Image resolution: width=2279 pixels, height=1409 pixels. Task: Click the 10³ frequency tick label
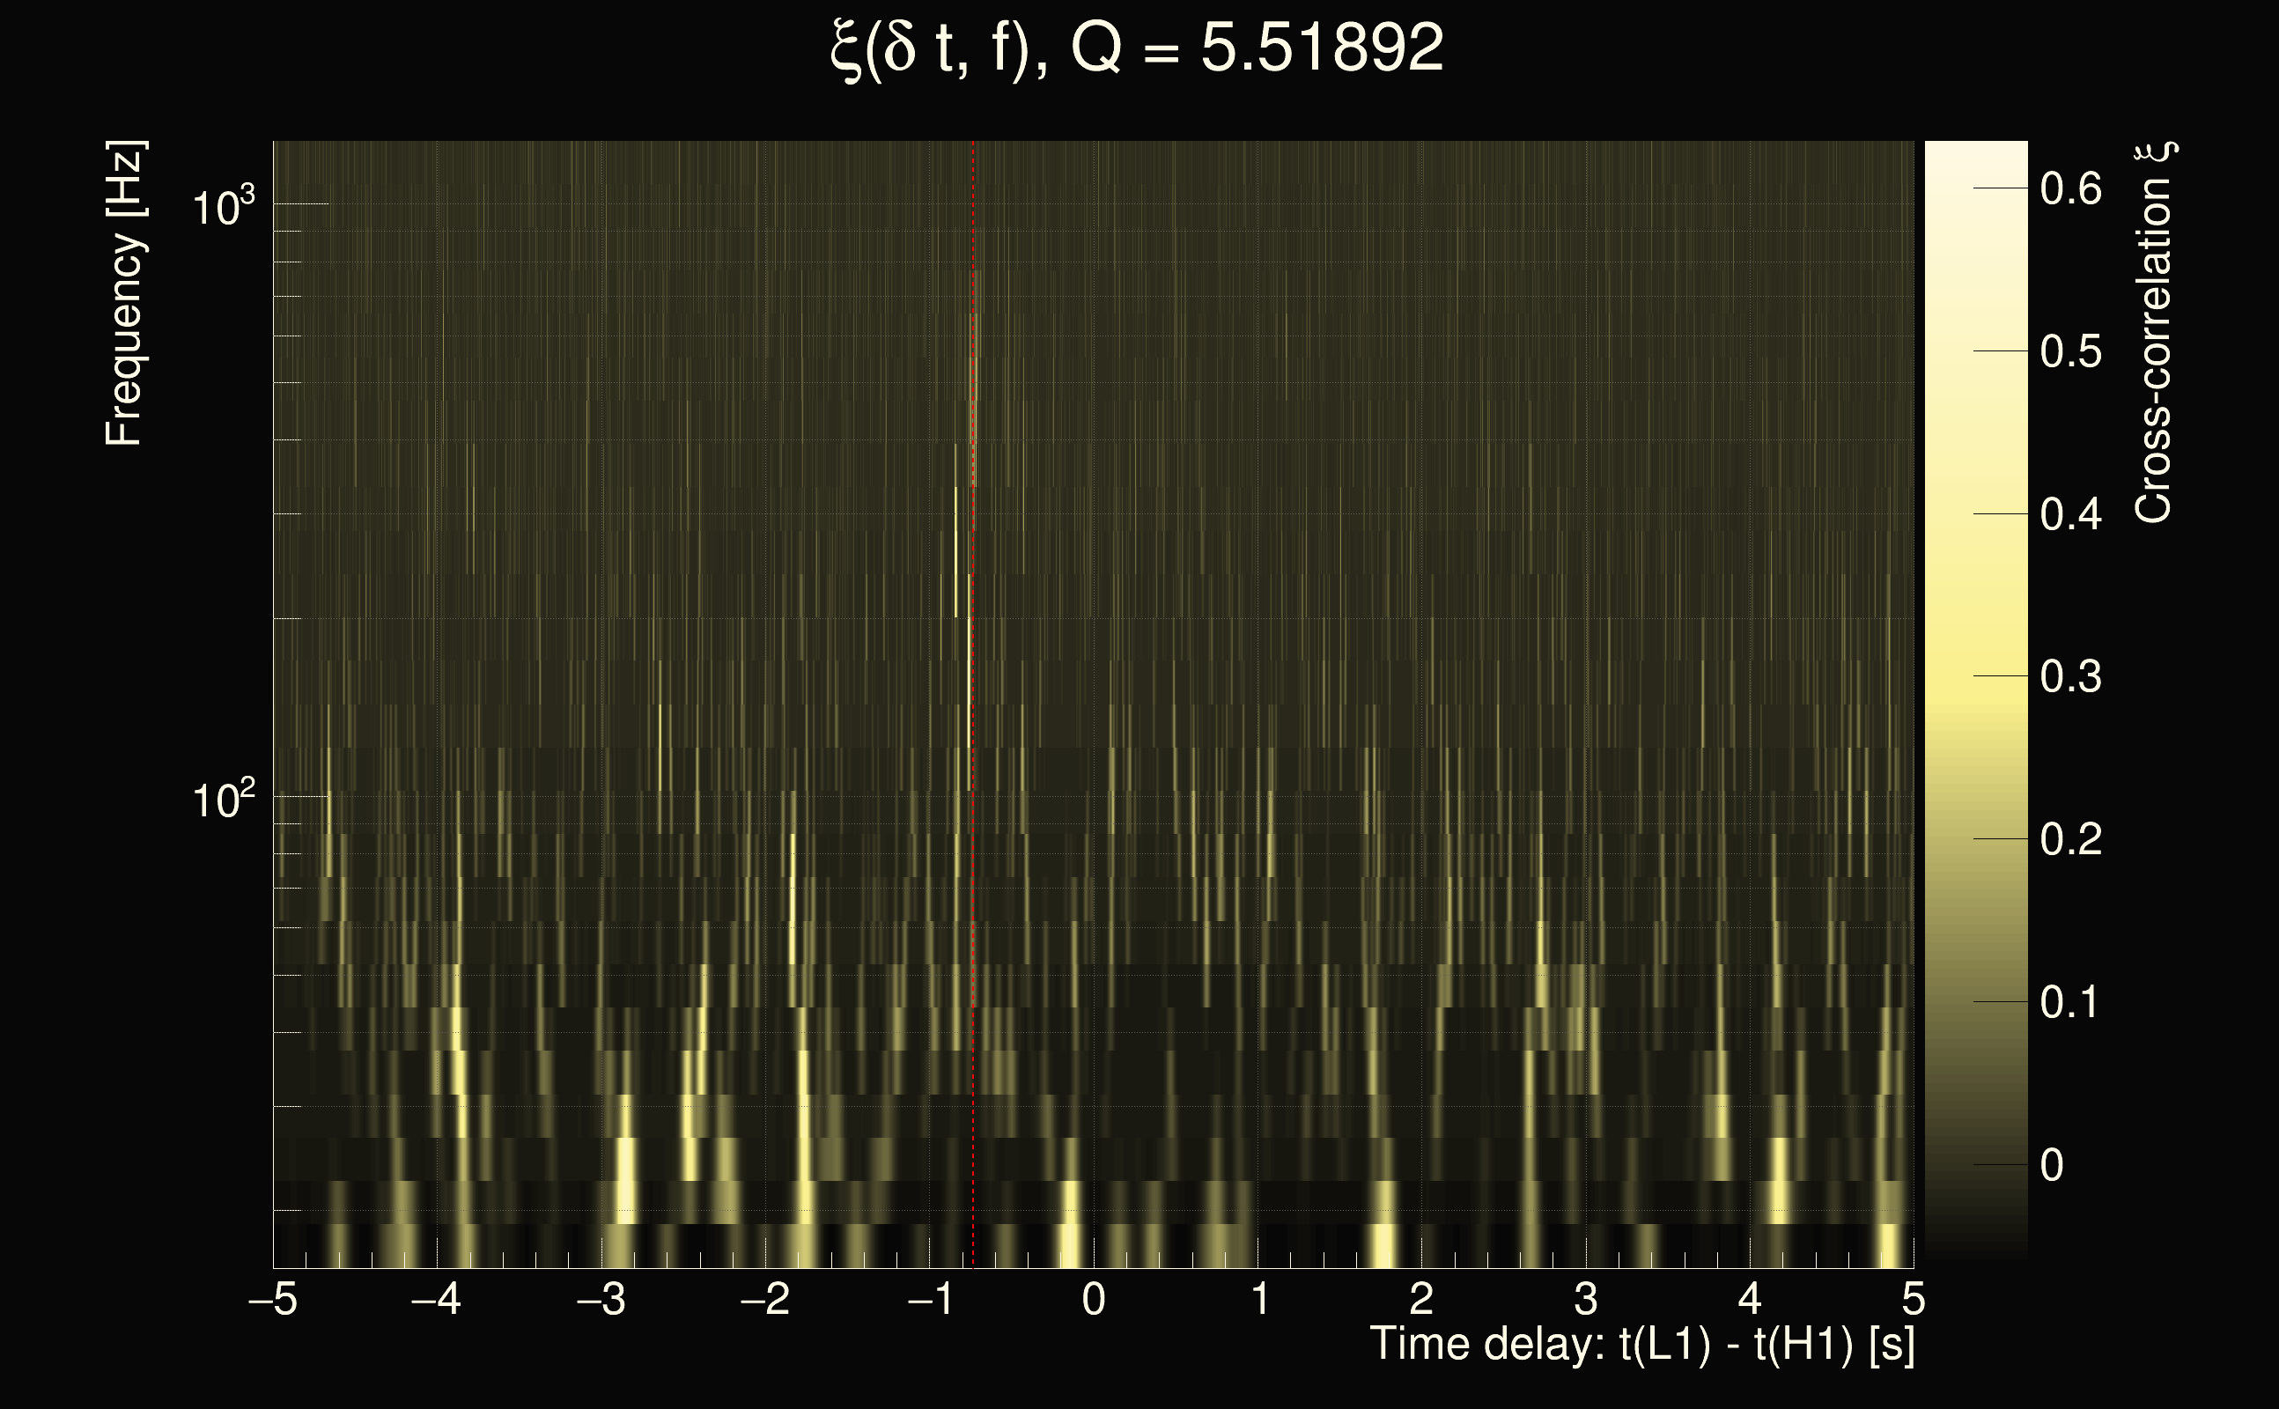tap(223, 207)
